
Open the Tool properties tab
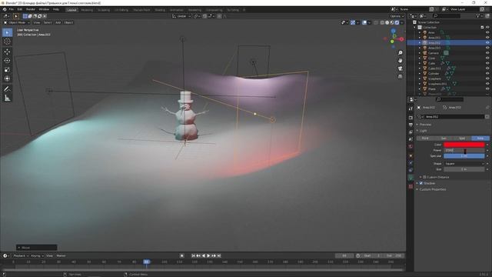(411, 108)
